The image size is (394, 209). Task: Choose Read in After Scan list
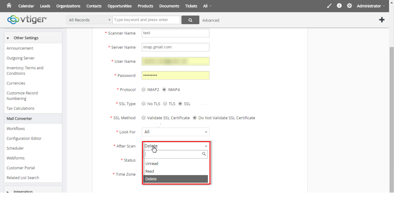175,171
